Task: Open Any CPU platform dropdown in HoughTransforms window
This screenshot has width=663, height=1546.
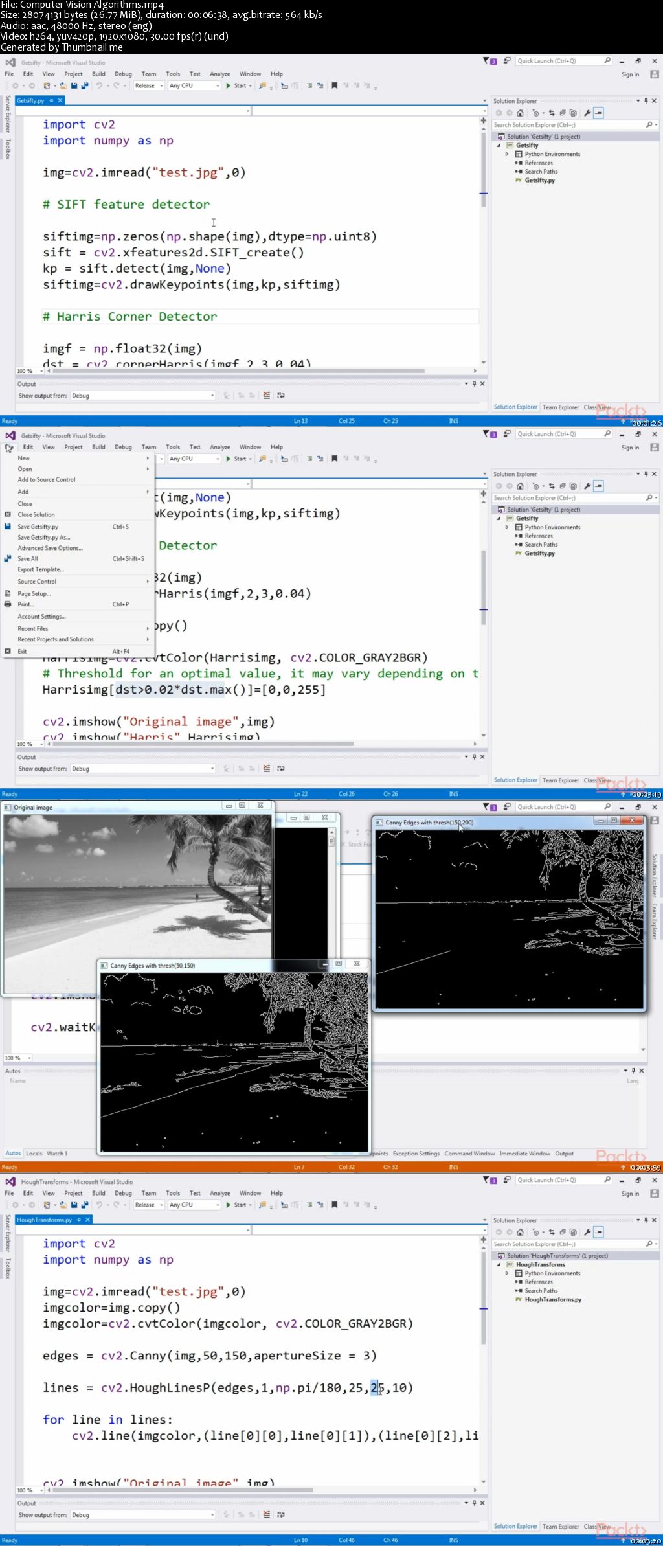Action: 194,1205
